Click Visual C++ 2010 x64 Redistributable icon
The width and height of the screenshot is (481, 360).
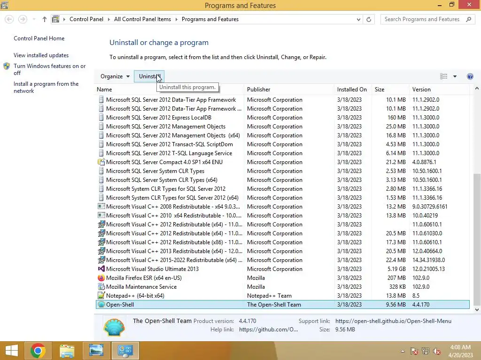pyautogui.click(x=101, y=216)
